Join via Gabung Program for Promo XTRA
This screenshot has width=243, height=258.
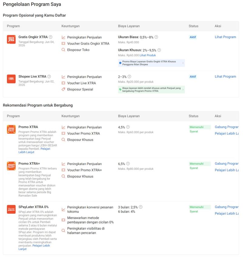coord(227,127)
